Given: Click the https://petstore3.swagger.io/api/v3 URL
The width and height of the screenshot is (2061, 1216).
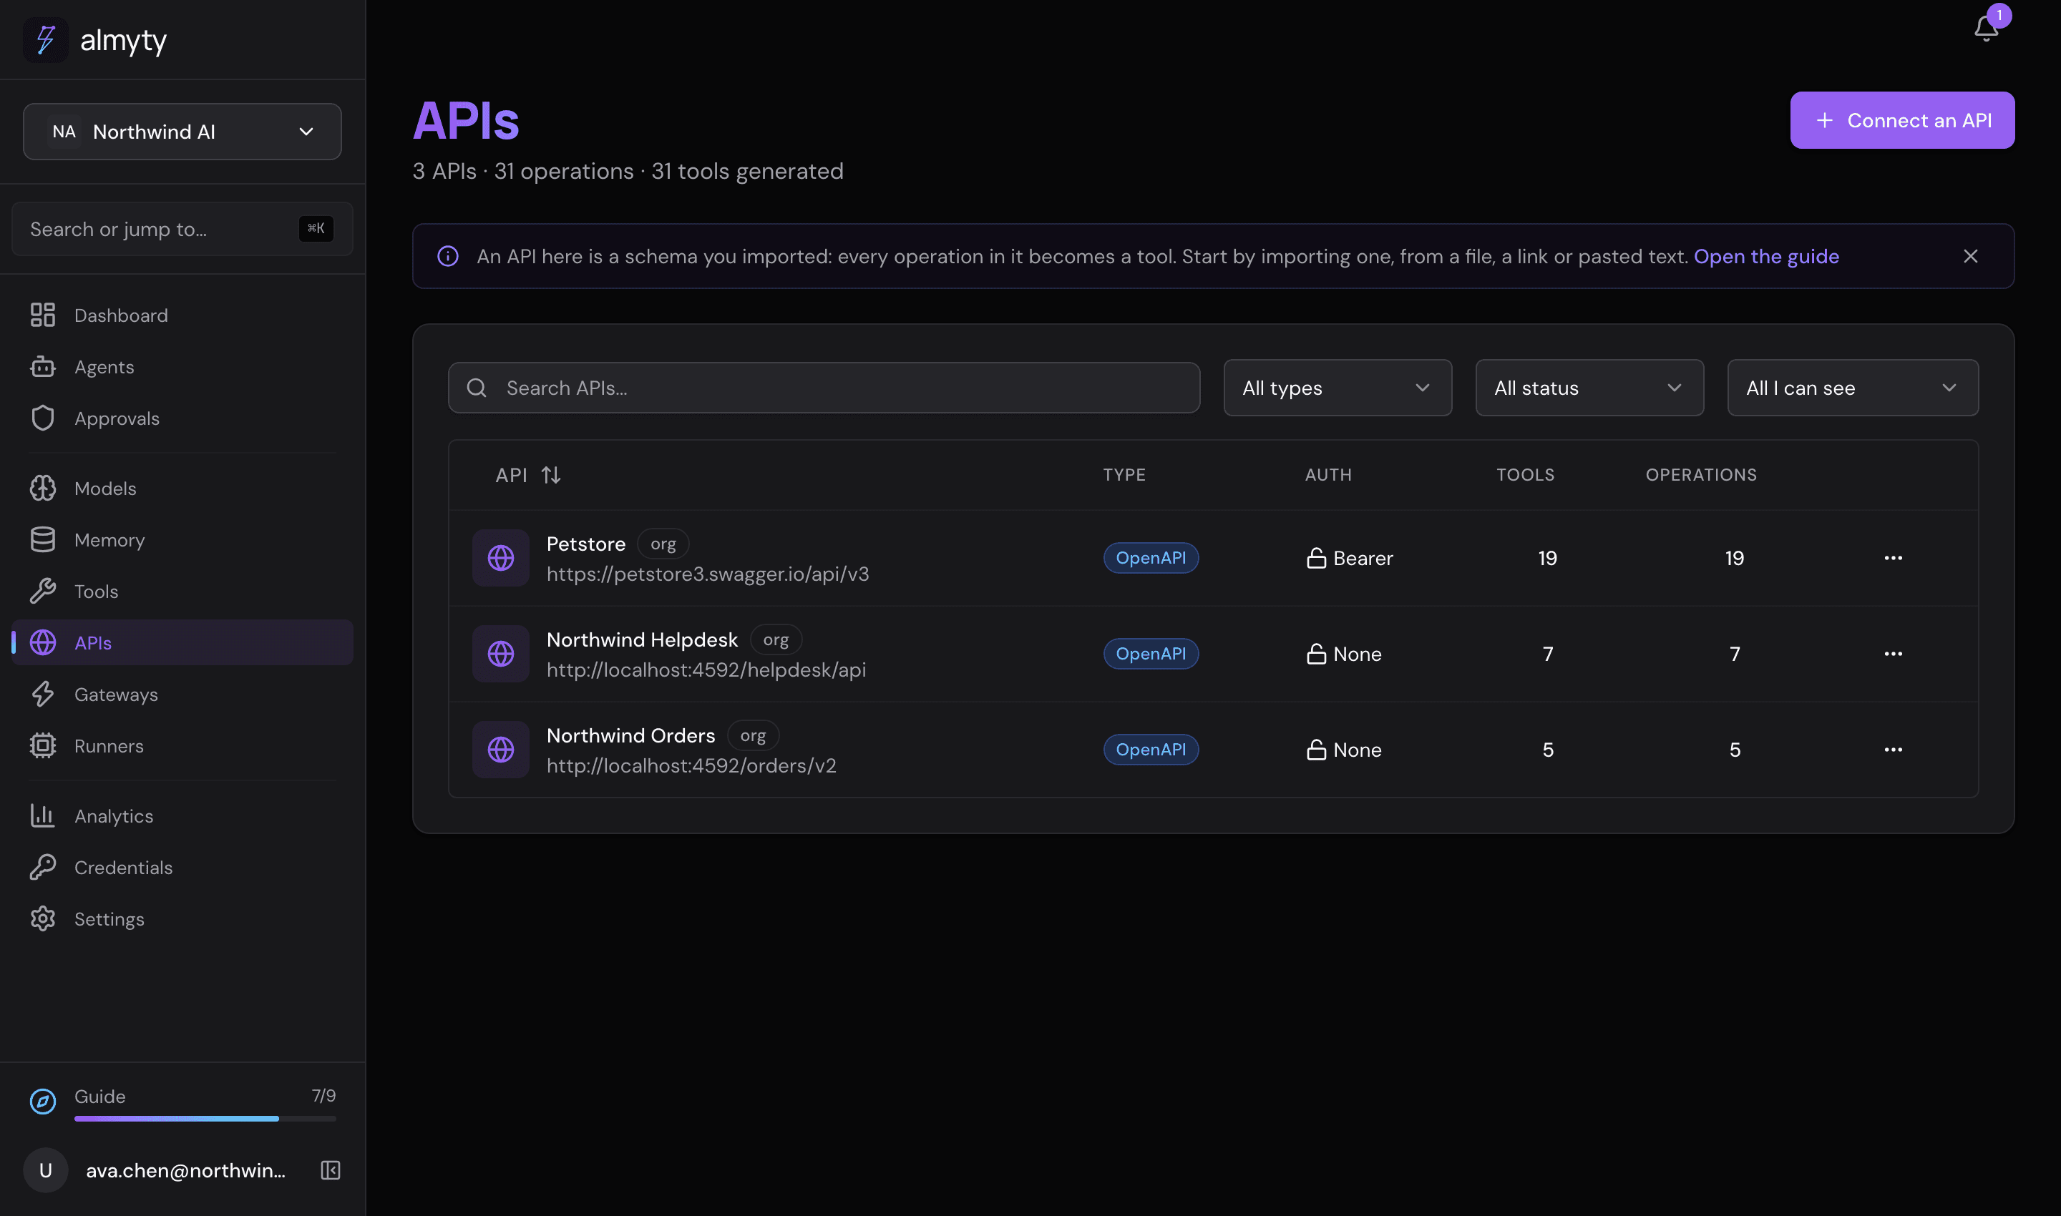Looking at the screenshot, I should point(708,574).
